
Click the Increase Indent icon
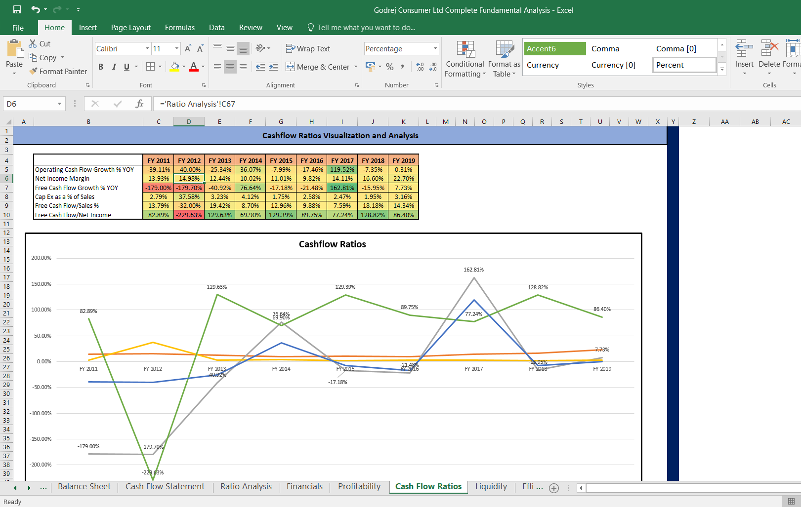coord(273,67)
